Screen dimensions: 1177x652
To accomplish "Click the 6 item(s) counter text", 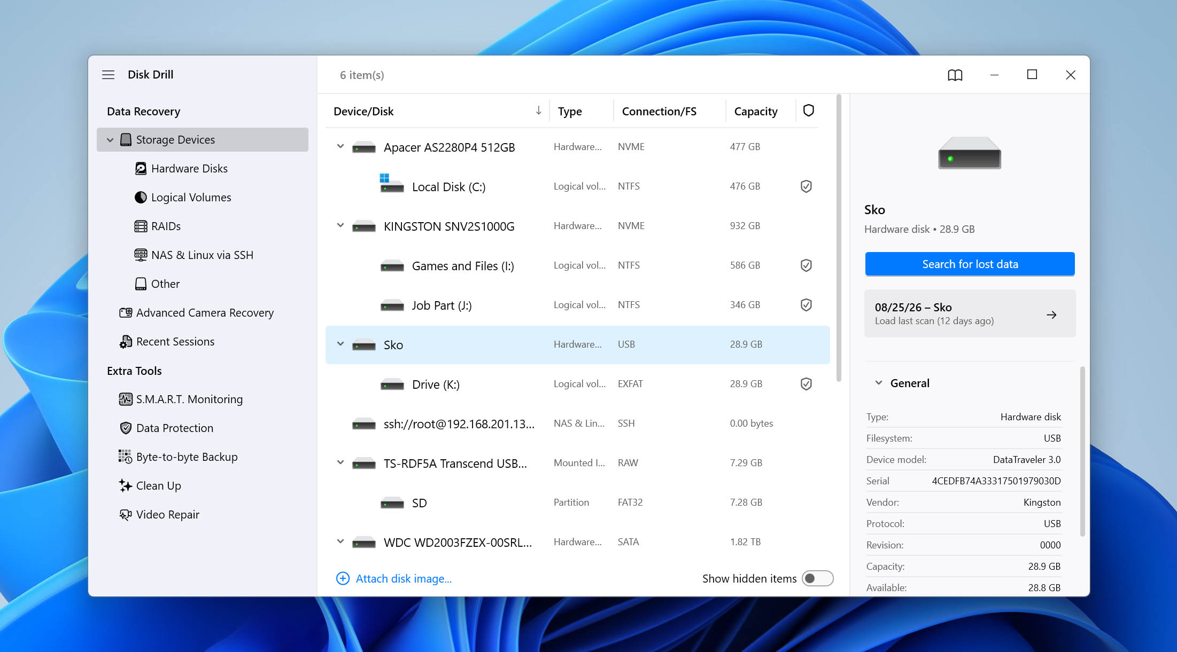I will (x=362, y=75).
